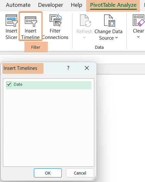Click the Insert Slicer icon

coord(12,20)
